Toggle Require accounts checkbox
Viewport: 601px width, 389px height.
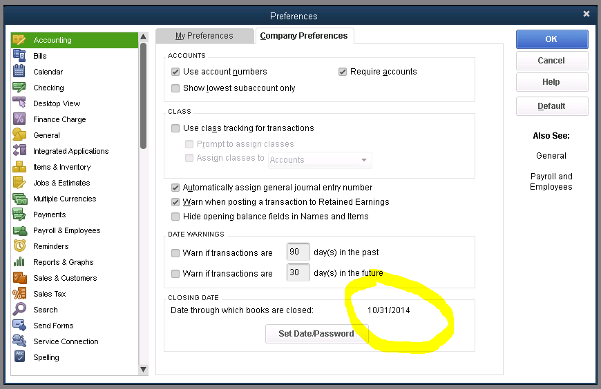click(x=343, y=72)
